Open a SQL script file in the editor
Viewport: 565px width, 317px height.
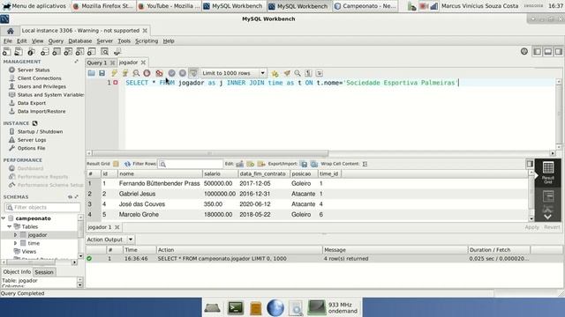click(x=92, y=73)
